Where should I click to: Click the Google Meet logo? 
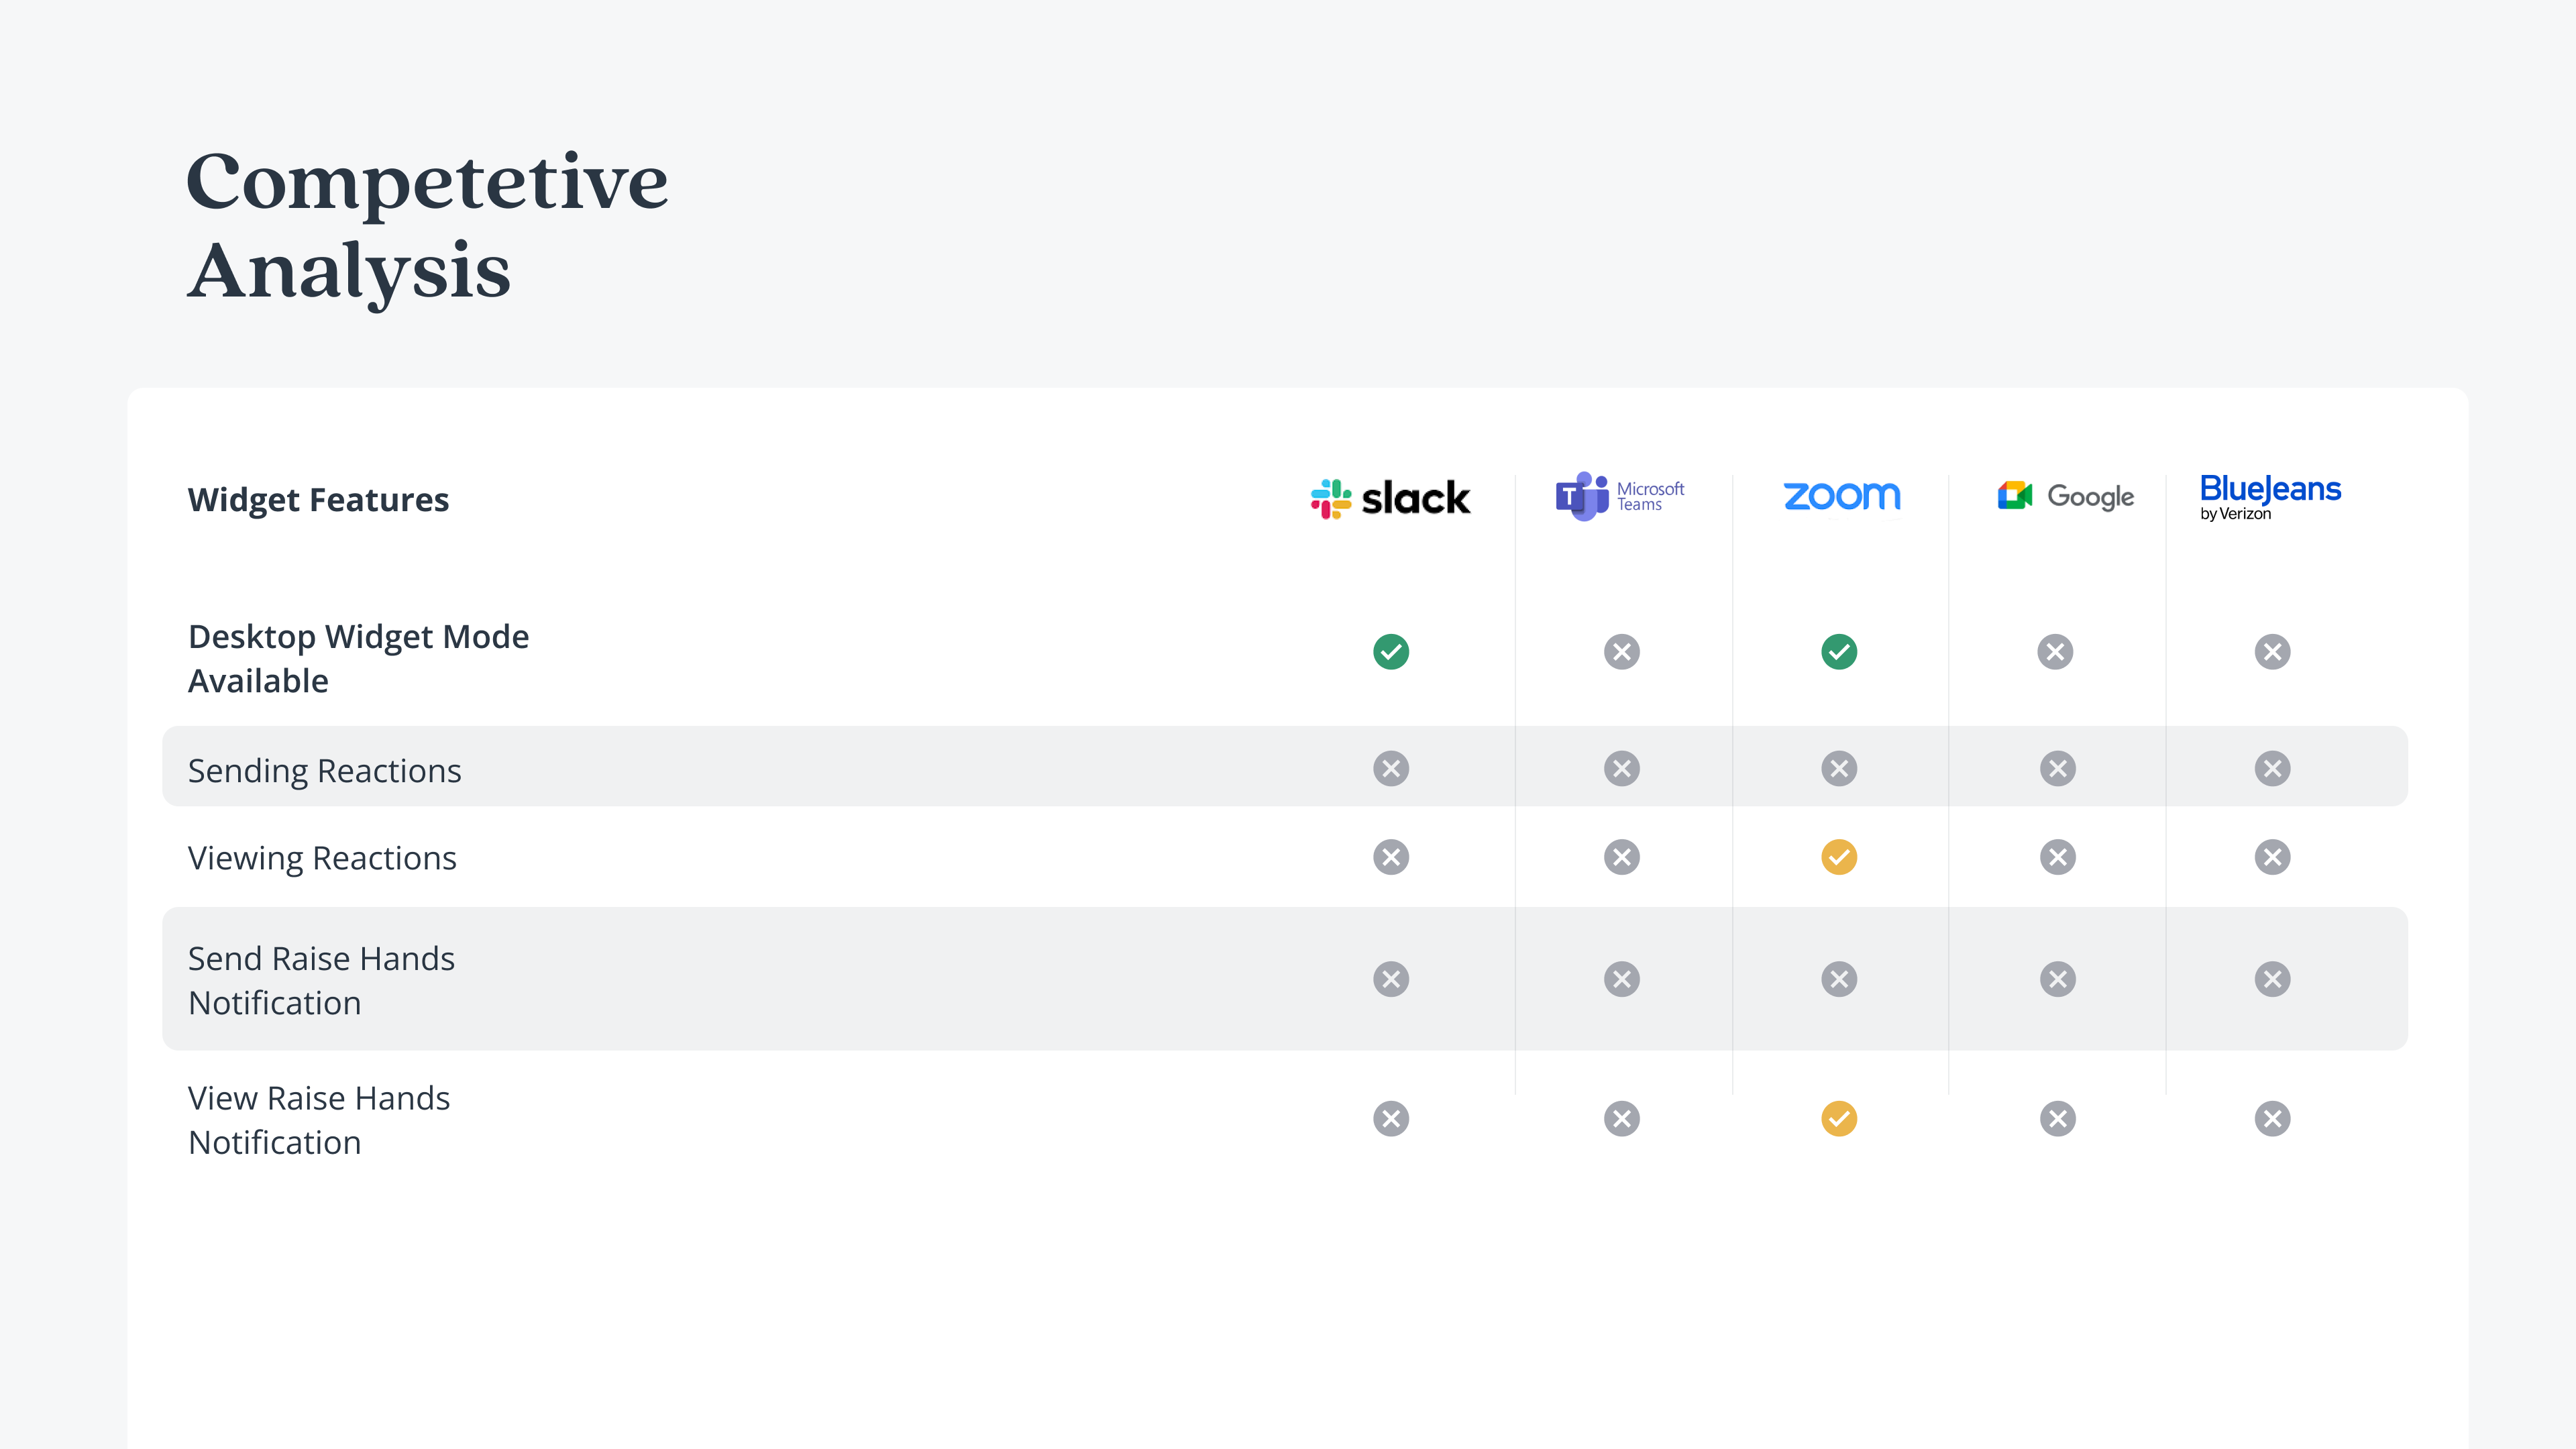2066,496
